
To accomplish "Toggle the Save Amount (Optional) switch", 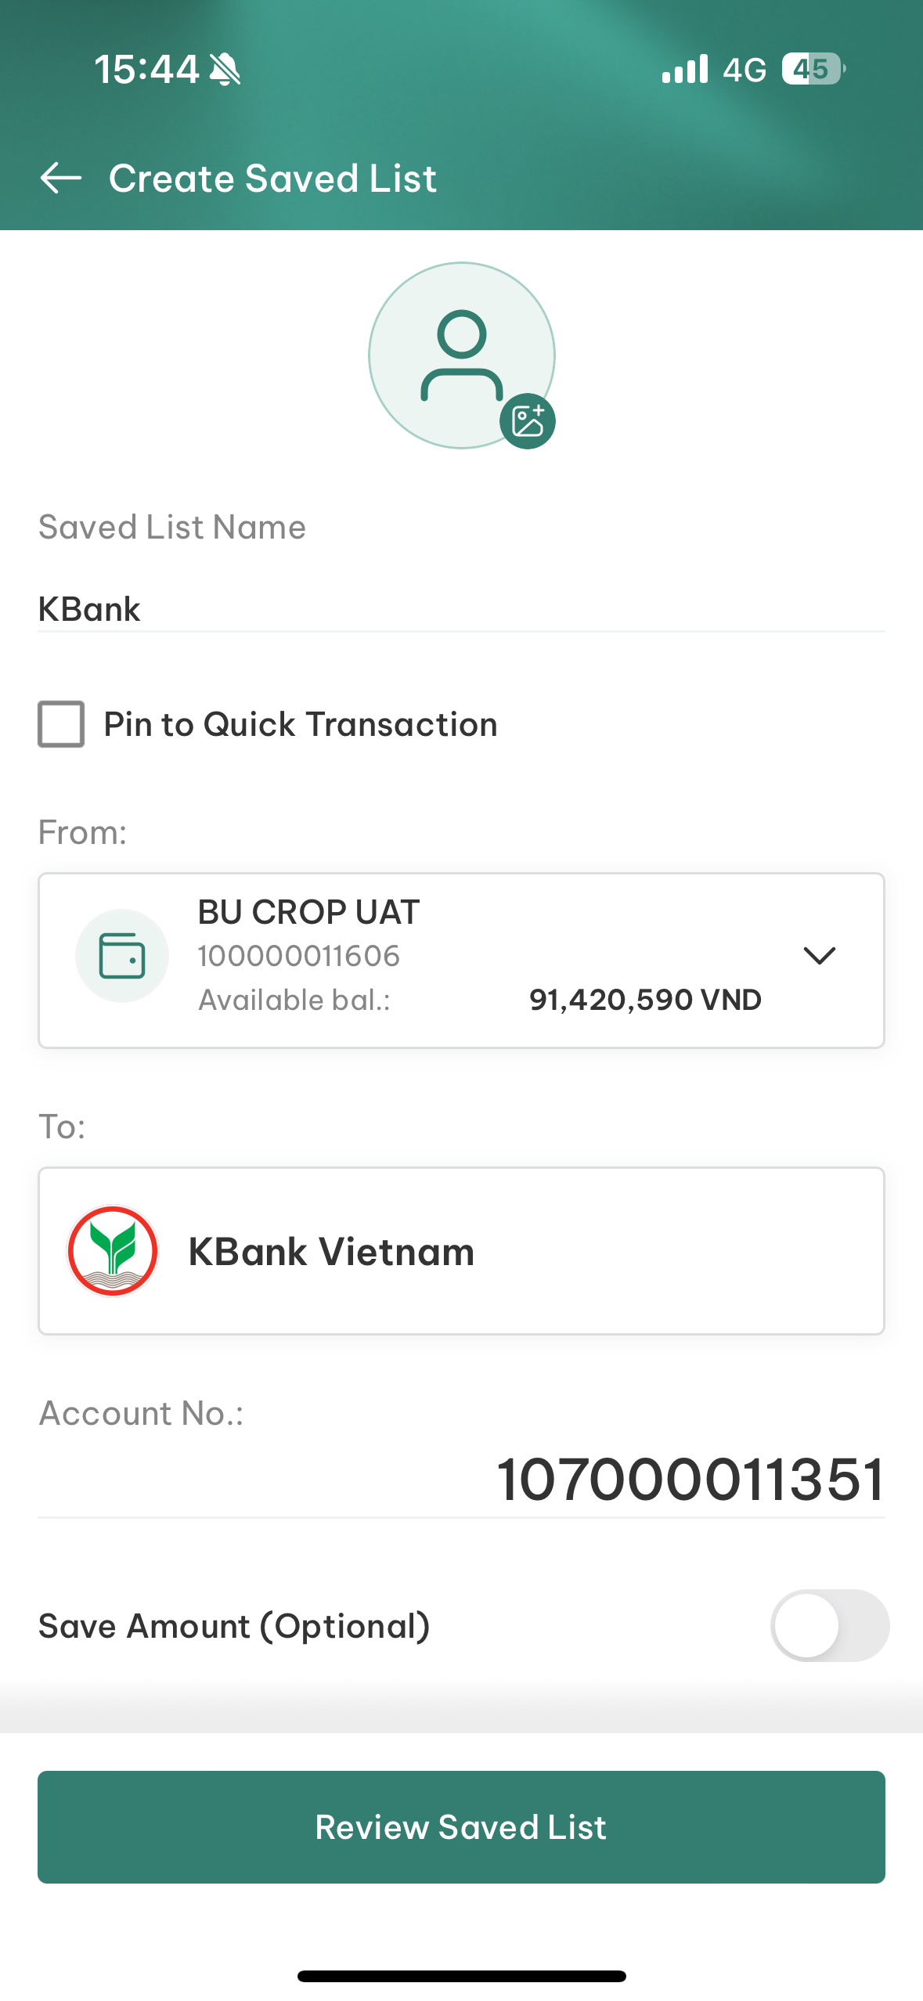I will 830,1625.
